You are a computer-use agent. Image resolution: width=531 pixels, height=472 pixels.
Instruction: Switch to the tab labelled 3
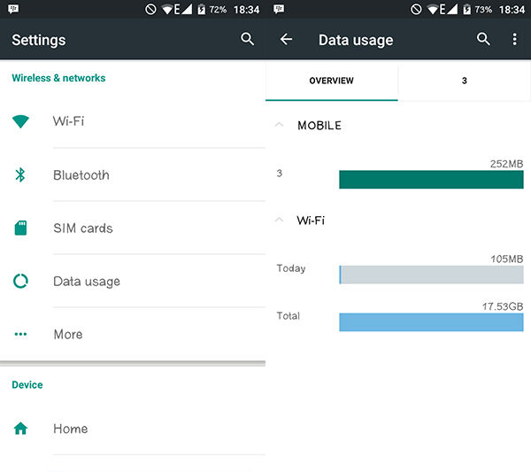[x=465, y=81]
